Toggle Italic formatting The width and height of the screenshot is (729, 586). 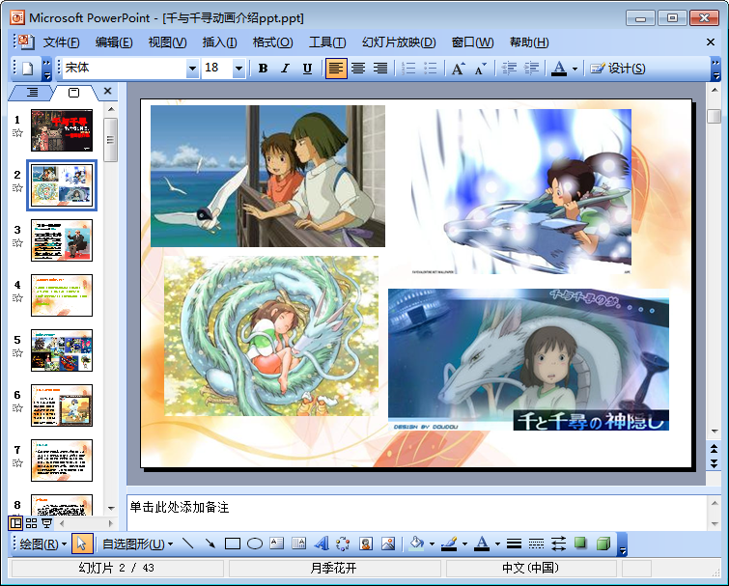[x=285, y=69]
